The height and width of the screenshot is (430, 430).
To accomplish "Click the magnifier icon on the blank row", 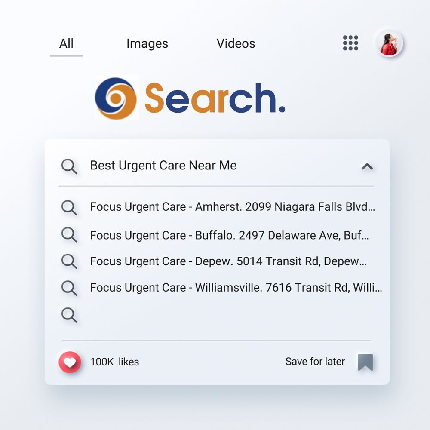I will tap(69, 315).
